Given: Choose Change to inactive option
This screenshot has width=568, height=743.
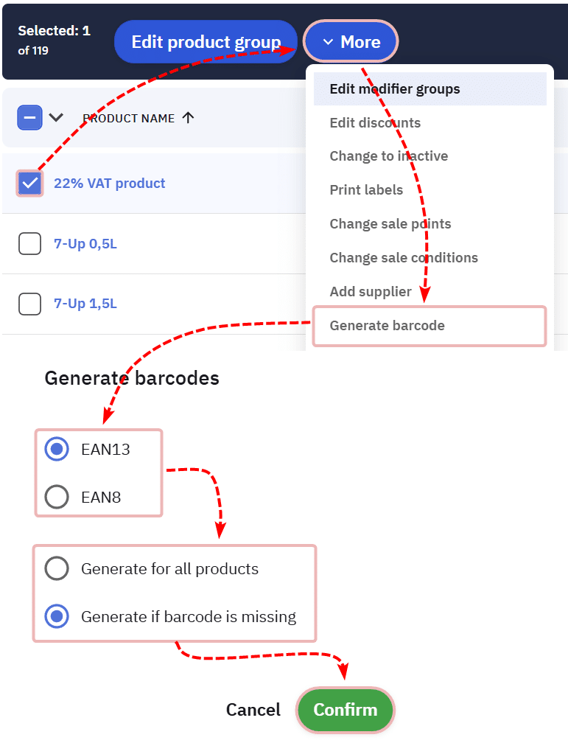Looking at the screenshot, I should [388, 156].
